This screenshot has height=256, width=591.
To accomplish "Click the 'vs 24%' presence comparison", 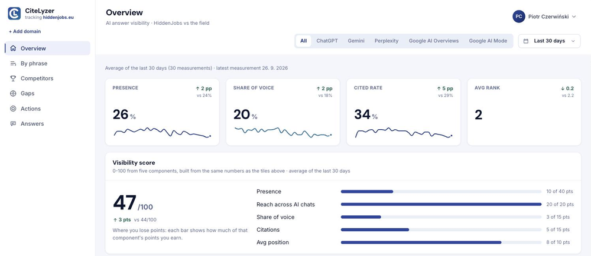I will (x=204, y=96).
